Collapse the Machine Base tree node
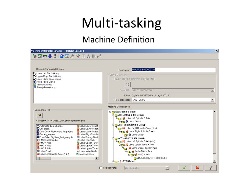The width and height of the screenshot is (243, 182). [110, 112]
